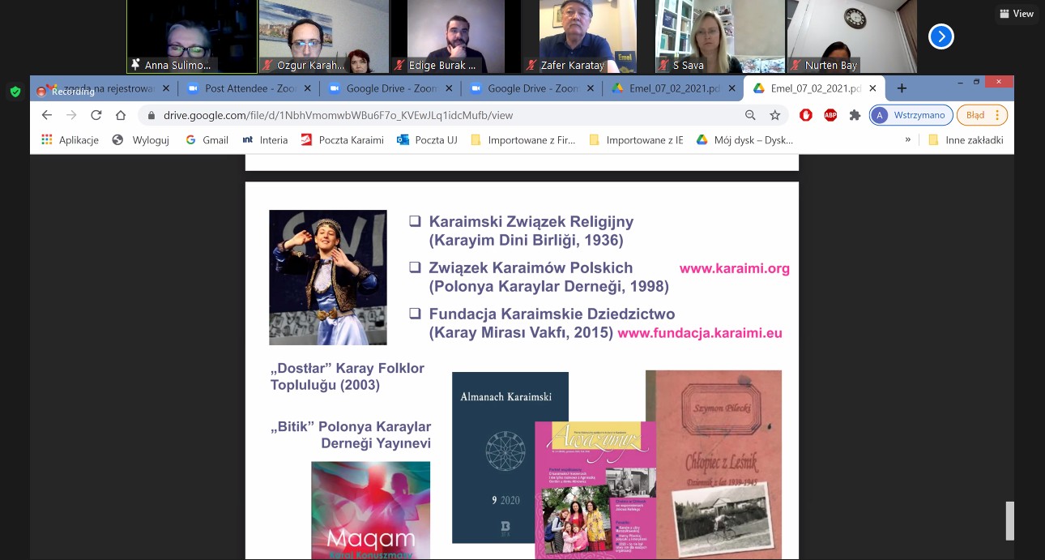
Task: Click the zoom magnifier icon in address bar
Action: pos(750,115)
